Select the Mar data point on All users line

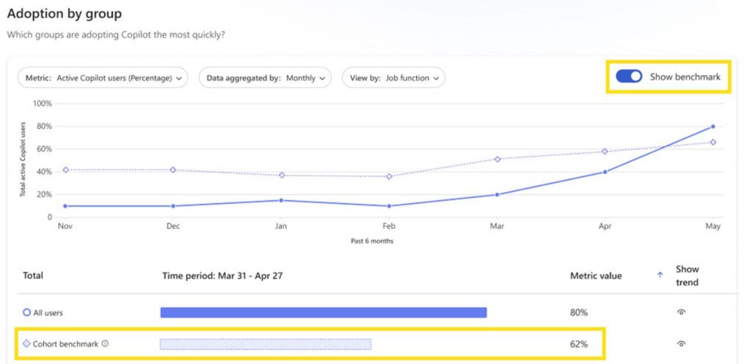click(x=497, y=194)
